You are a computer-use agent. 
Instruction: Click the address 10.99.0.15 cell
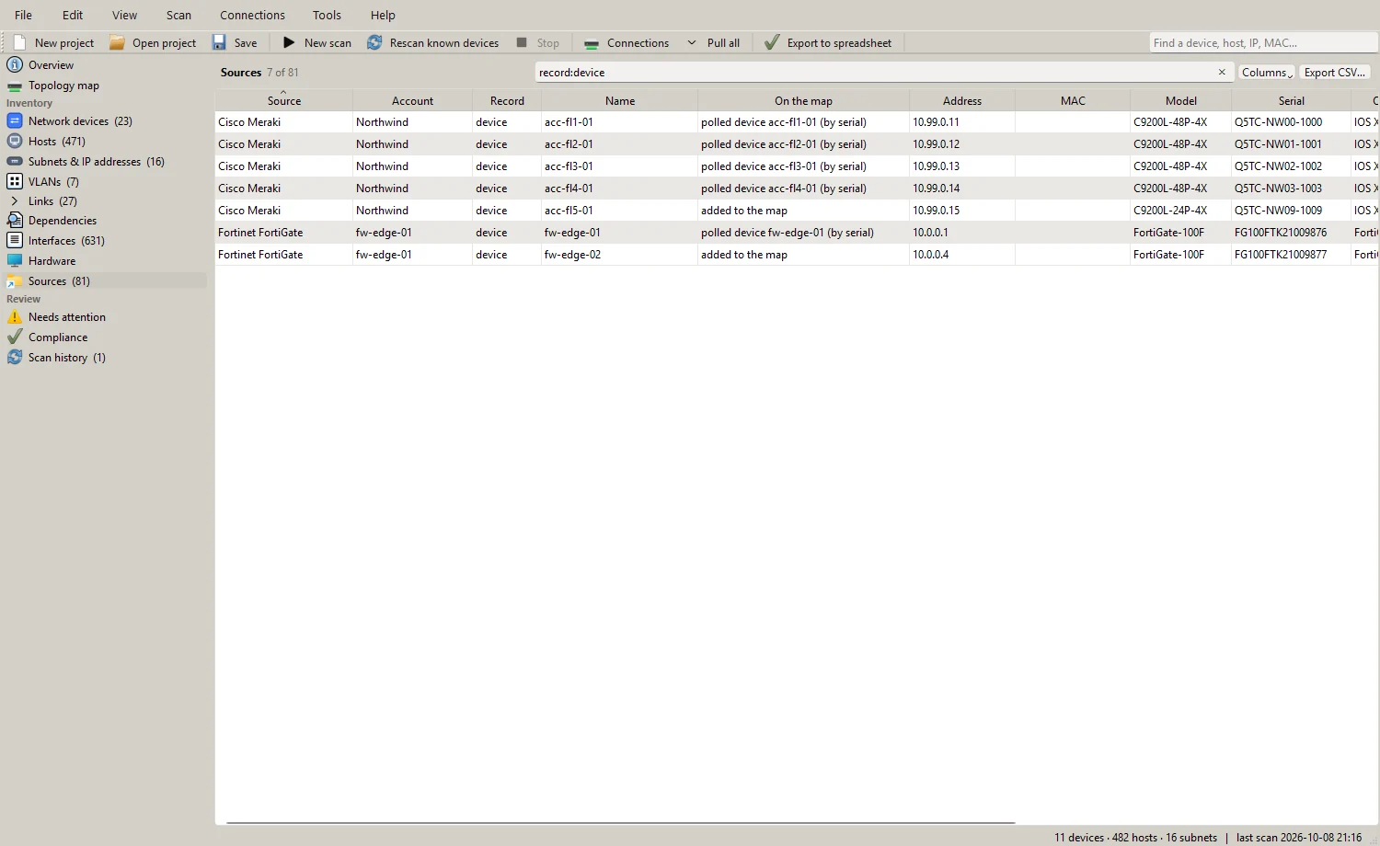click(x=962, y=211)
